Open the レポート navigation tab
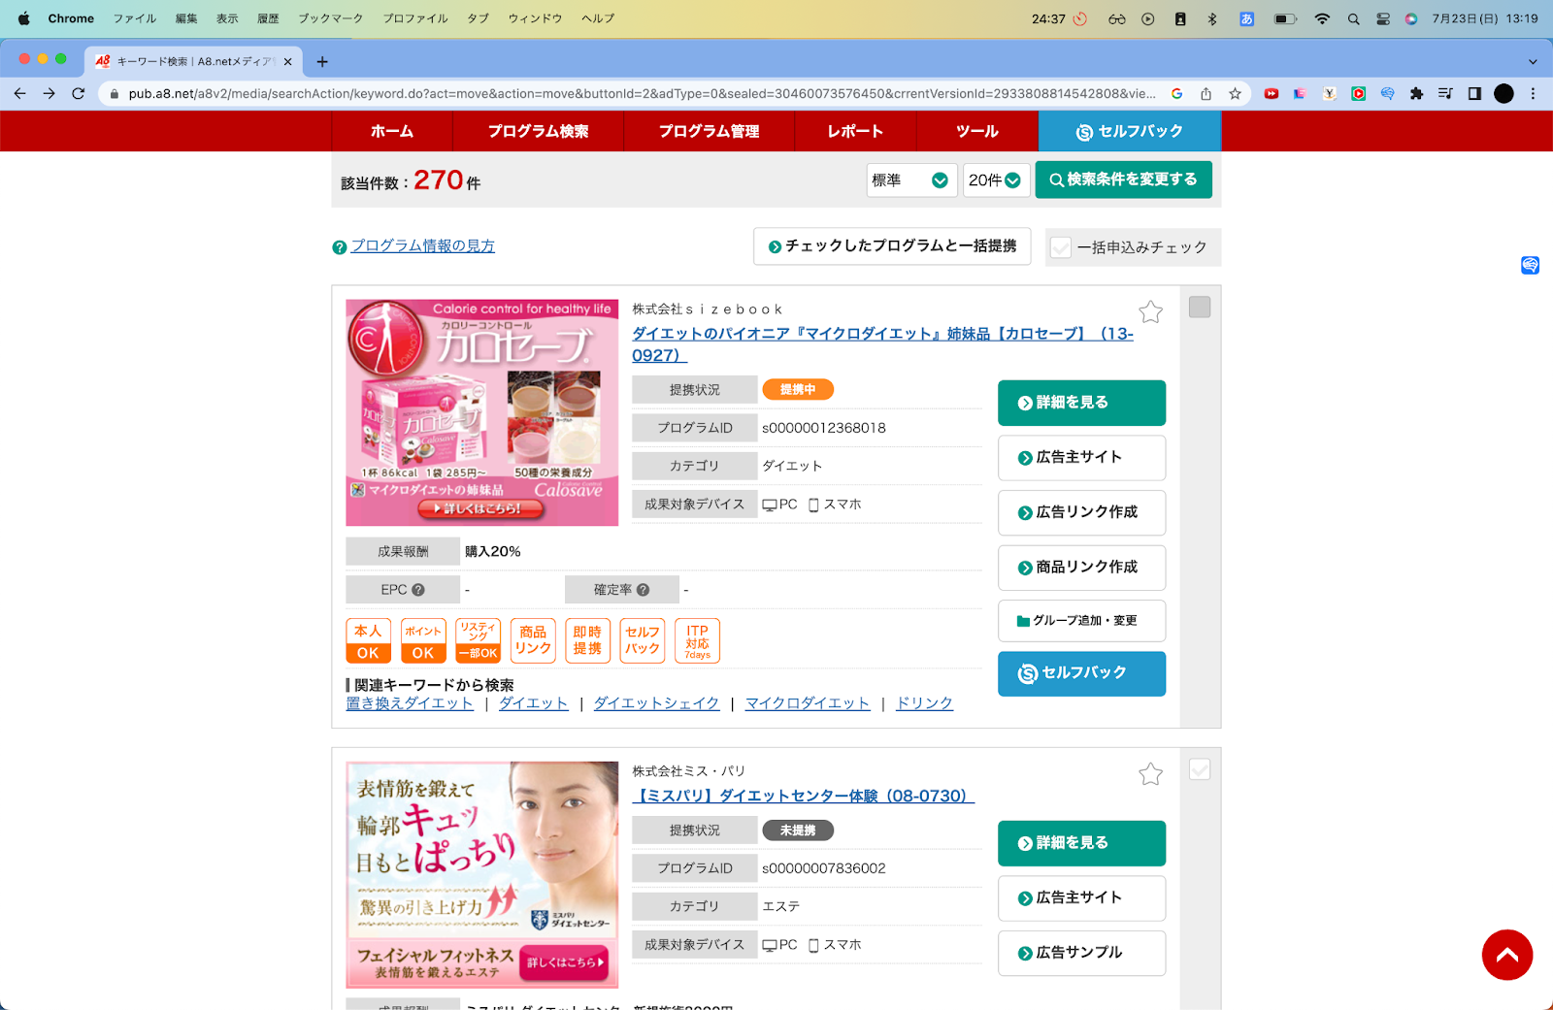The width and height of the screenshot is (1553, 1010). [x=855, y=131]
